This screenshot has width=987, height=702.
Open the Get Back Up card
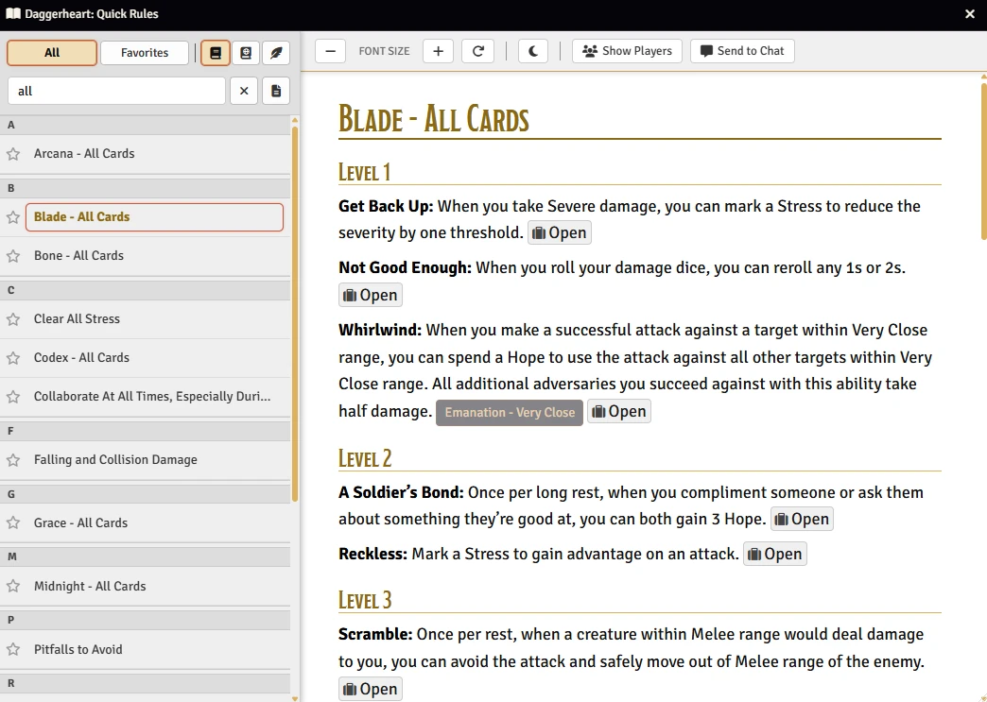coord(560,232)
